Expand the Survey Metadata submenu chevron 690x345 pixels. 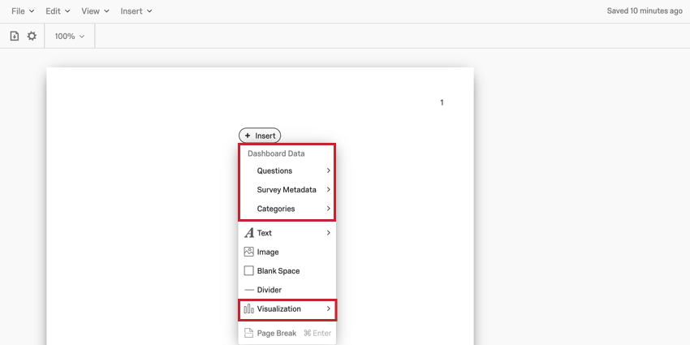[328, 190]
